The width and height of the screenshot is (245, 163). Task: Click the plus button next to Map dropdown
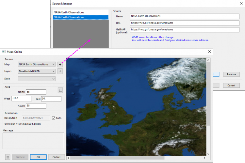[x=60, y=64]
